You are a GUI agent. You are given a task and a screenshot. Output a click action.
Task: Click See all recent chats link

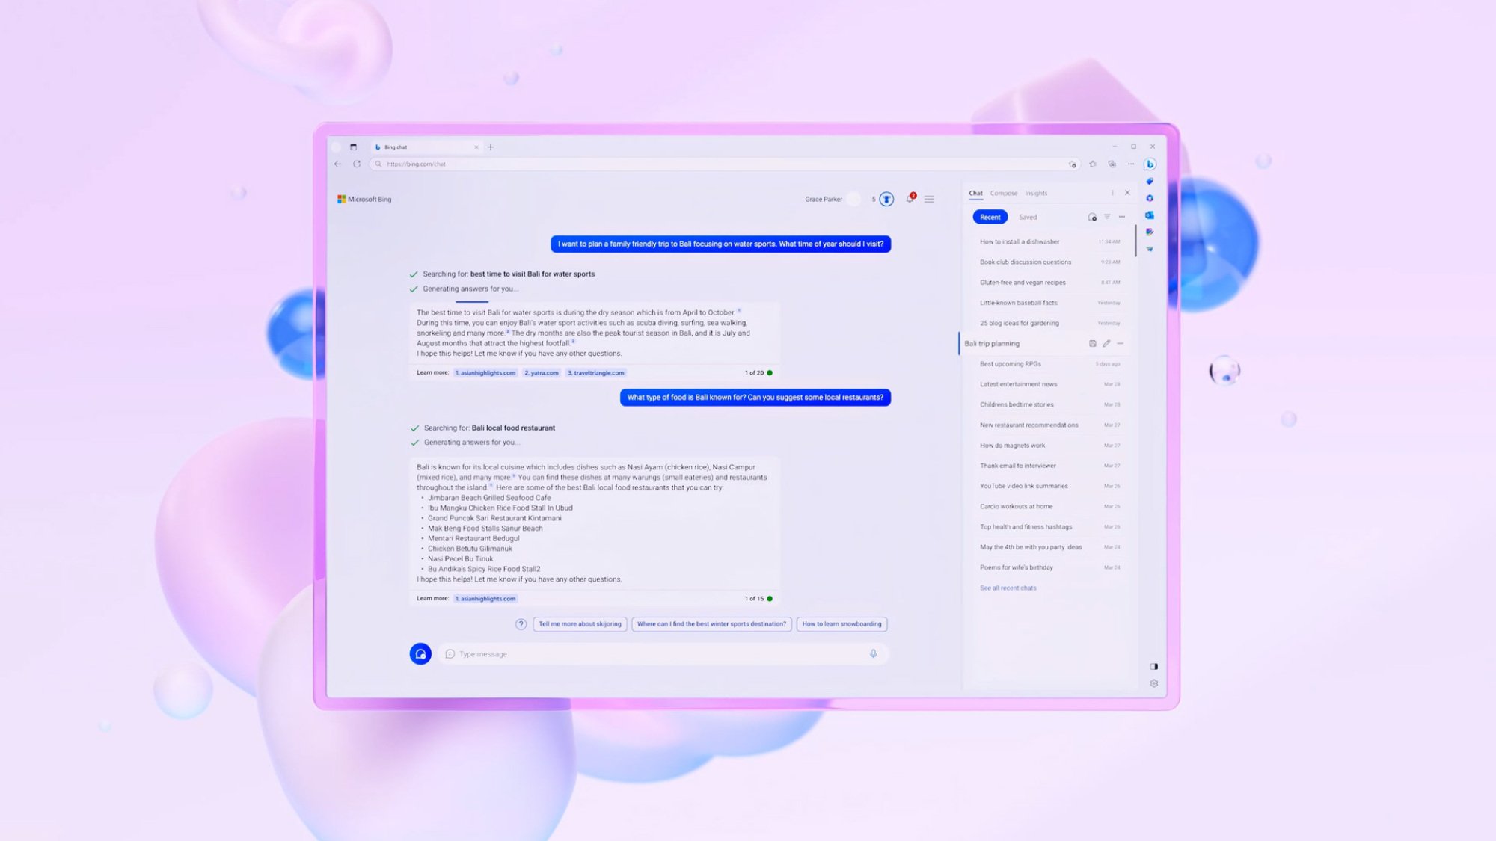pyautogui.click(x=1007, y=588)
